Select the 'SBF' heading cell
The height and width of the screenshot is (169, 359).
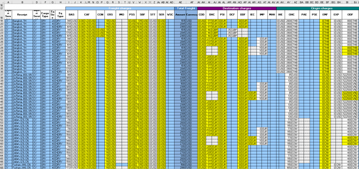tap(142, 15)
